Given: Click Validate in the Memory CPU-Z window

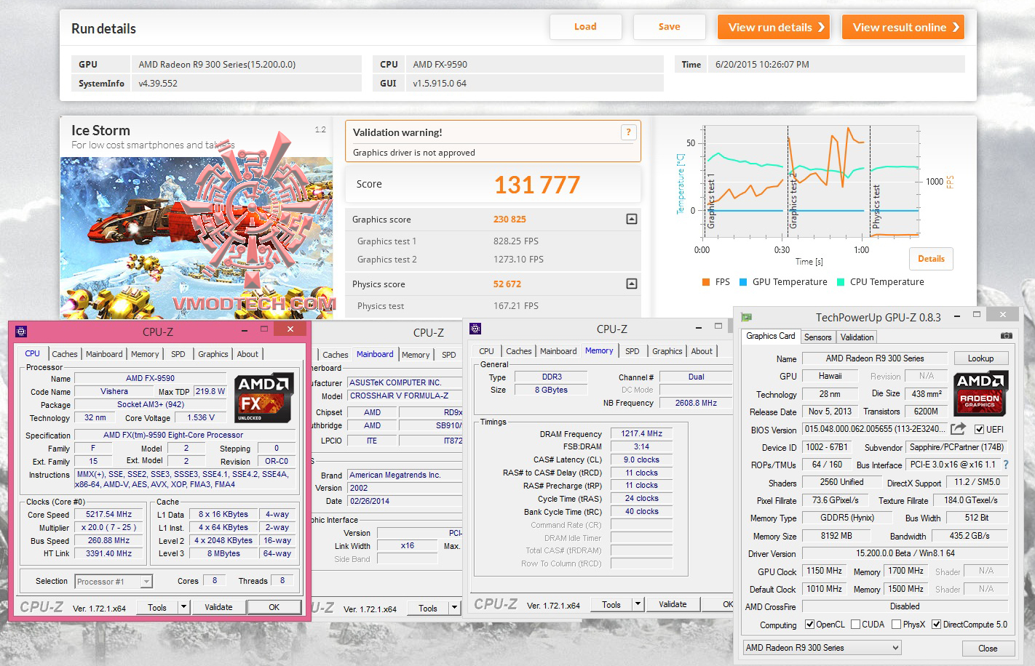Looking at the screenshot, I should coord(673,604).
